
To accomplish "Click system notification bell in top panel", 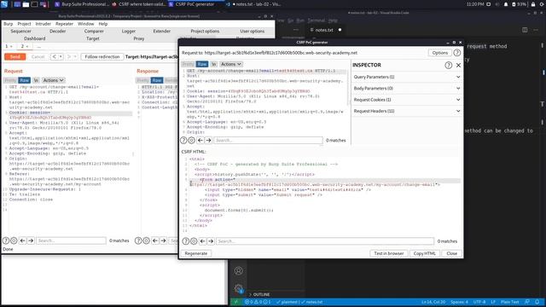I will click(506, 4).
